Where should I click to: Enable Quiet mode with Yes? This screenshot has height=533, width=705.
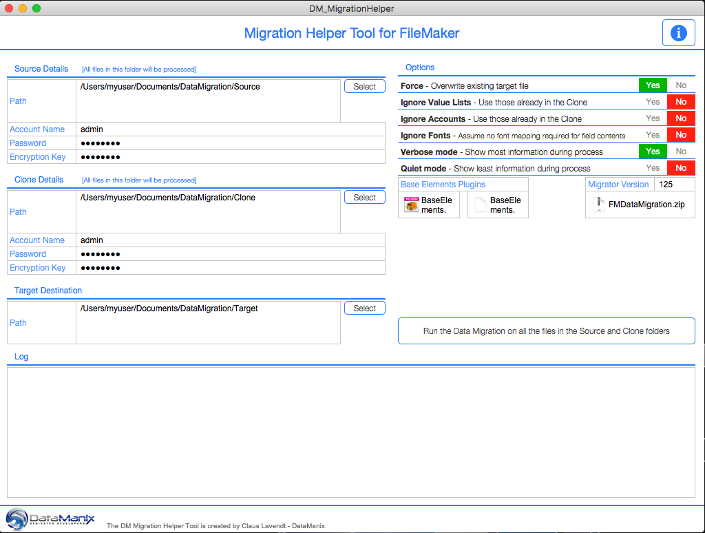(653, 168)
